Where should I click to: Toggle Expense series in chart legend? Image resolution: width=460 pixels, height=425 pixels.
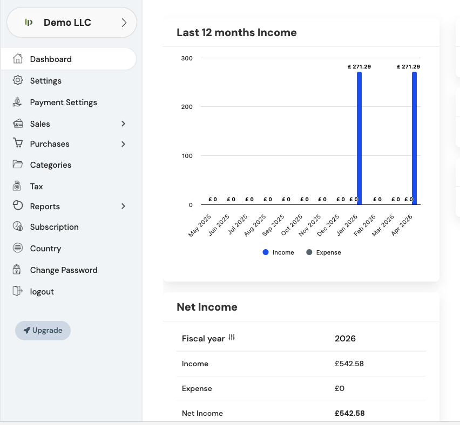click(x=323, y=252)
